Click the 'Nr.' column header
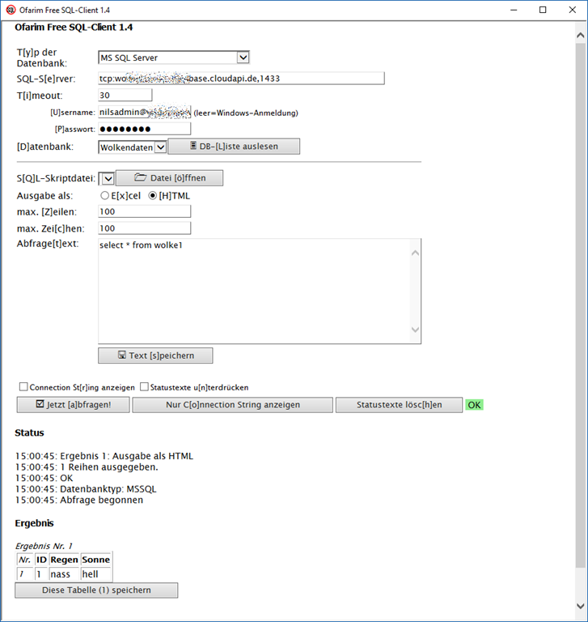The width and height of the screenshot is (588, 622). [24, 560]
